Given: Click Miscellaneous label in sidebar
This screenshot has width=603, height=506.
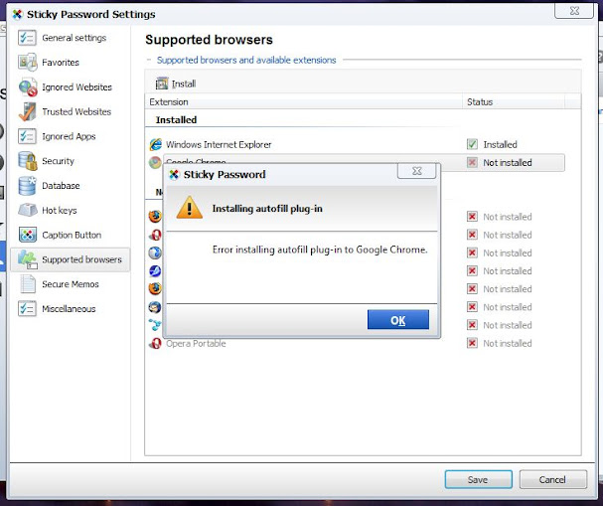Looking at the screenshot, I should 69,309.
